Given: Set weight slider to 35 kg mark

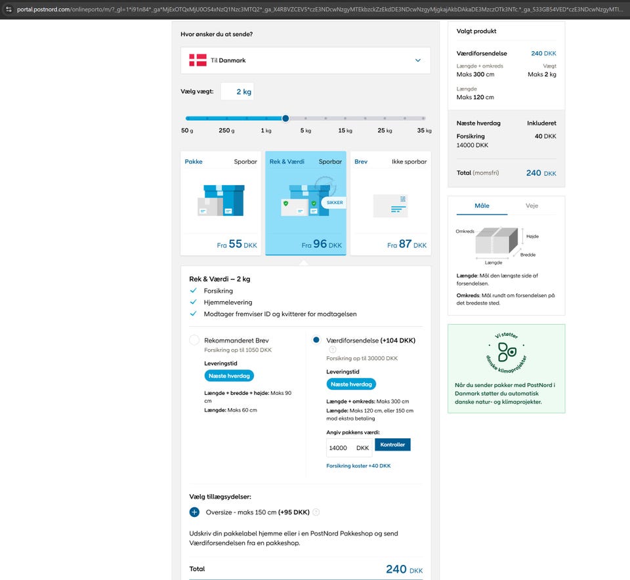Looking at the screenshot, I should pos(423,118).
